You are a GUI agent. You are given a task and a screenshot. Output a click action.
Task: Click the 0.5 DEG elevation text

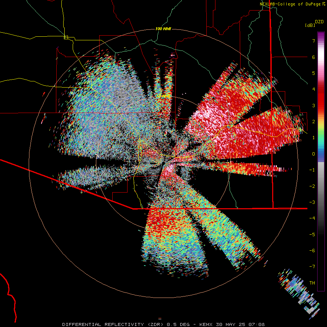pyautogui.click(x=178, y=324)
